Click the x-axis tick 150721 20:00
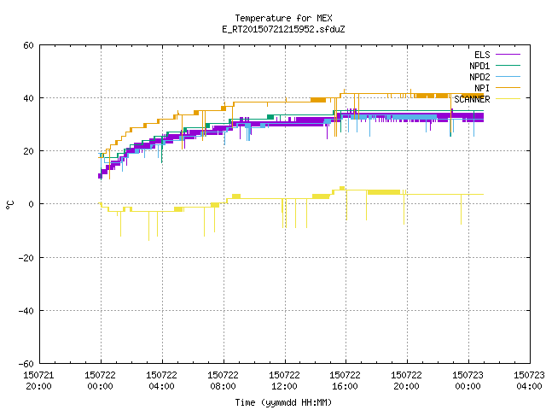Image resolution: width=546 pixels, height=410 pixels. pos(38,381)
